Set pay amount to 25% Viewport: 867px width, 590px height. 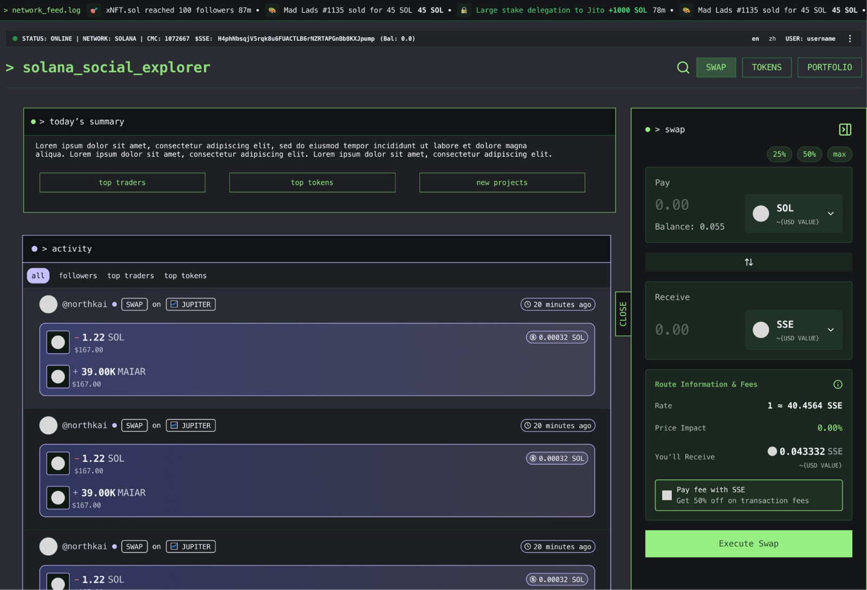(x=779, y=154)
